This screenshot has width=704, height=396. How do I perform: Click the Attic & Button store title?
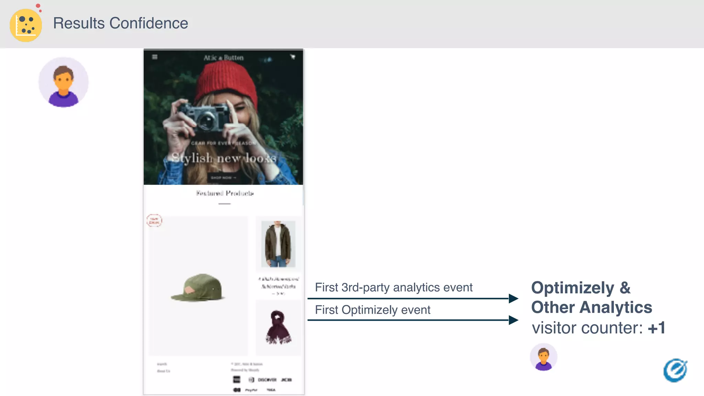click(x=223, y=58)
